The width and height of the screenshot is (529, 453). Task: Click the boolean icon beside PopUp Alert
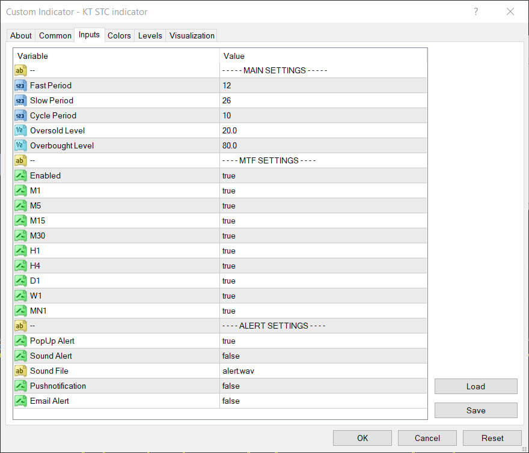pyautogui.click(x=20, y=341)
